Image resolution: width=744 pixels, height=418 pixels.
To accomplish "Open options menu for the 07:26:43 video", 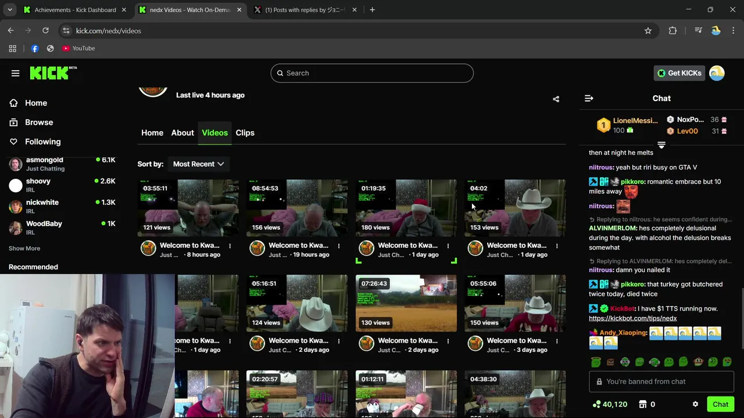I will click(x=448, y=341).
